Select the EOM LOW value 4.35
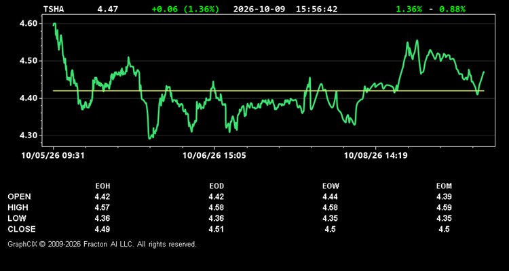509x271 pixels. point(444,218)
